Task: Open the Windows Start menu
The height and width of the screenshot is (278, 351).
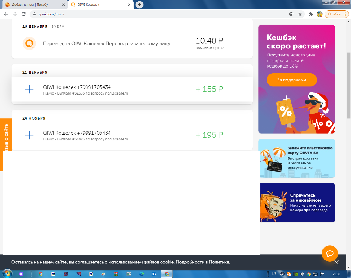Action: pos(7,274)
